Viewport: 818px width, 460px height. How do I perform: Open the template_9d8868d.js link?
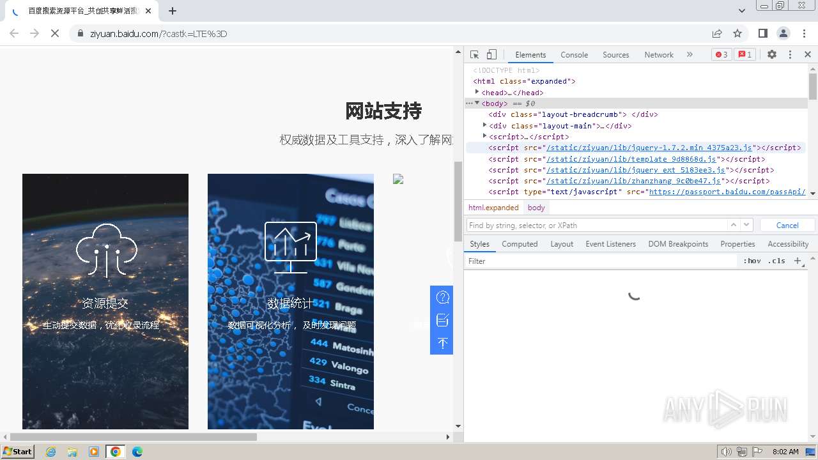click(632, 159)
